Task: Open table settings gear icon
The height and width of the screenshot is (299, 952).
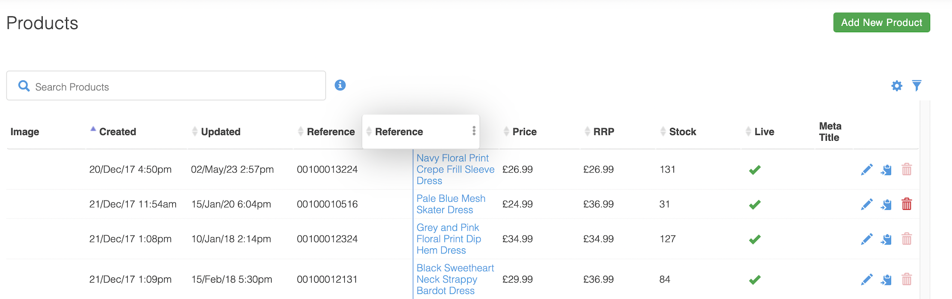Action: click(897, 86)
